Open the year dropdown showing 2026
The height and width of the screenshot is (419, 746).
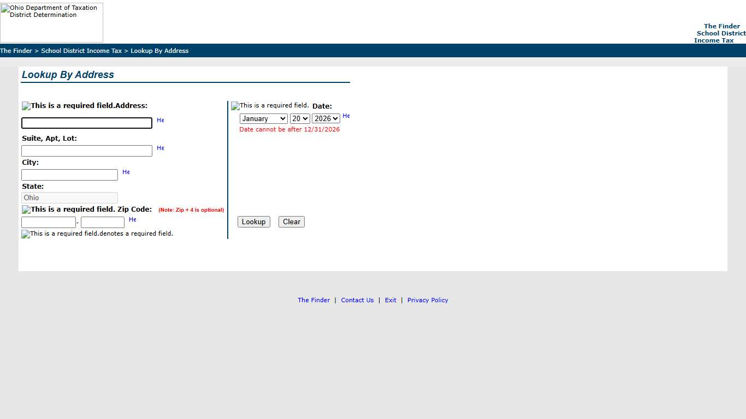[326, 118]
